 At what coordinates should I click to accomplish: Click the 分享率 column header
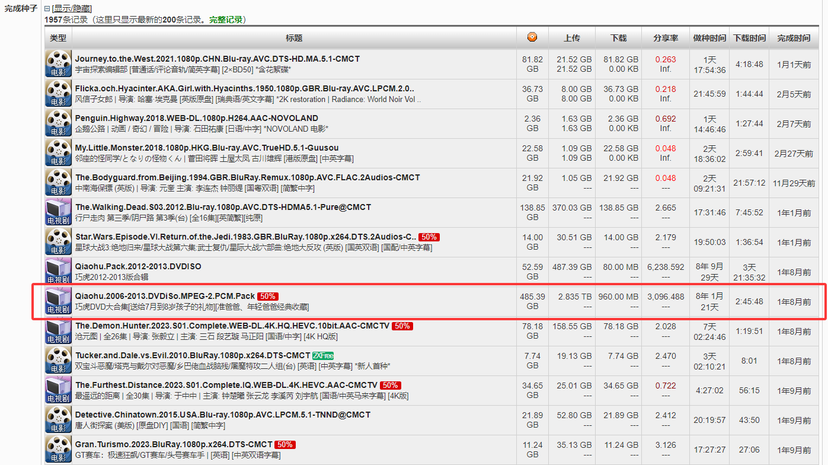(666, 38)
